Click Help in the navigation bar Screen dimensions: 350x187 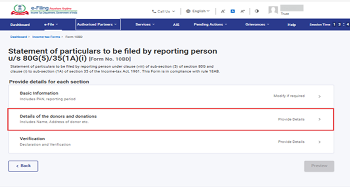292,25
